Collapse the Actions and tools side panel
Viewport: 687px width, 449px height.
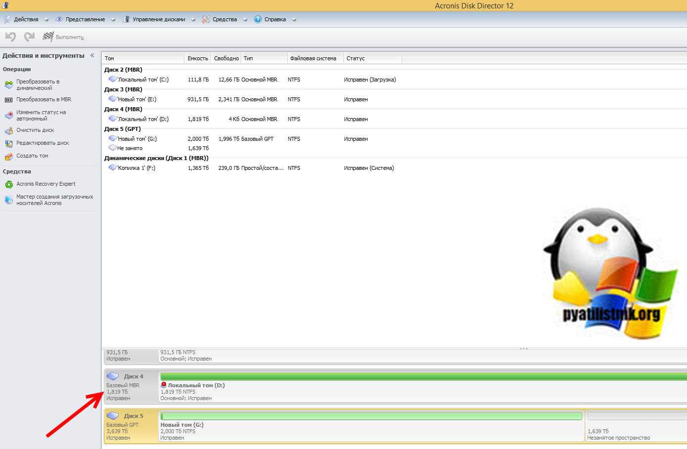tap(92, 56)
